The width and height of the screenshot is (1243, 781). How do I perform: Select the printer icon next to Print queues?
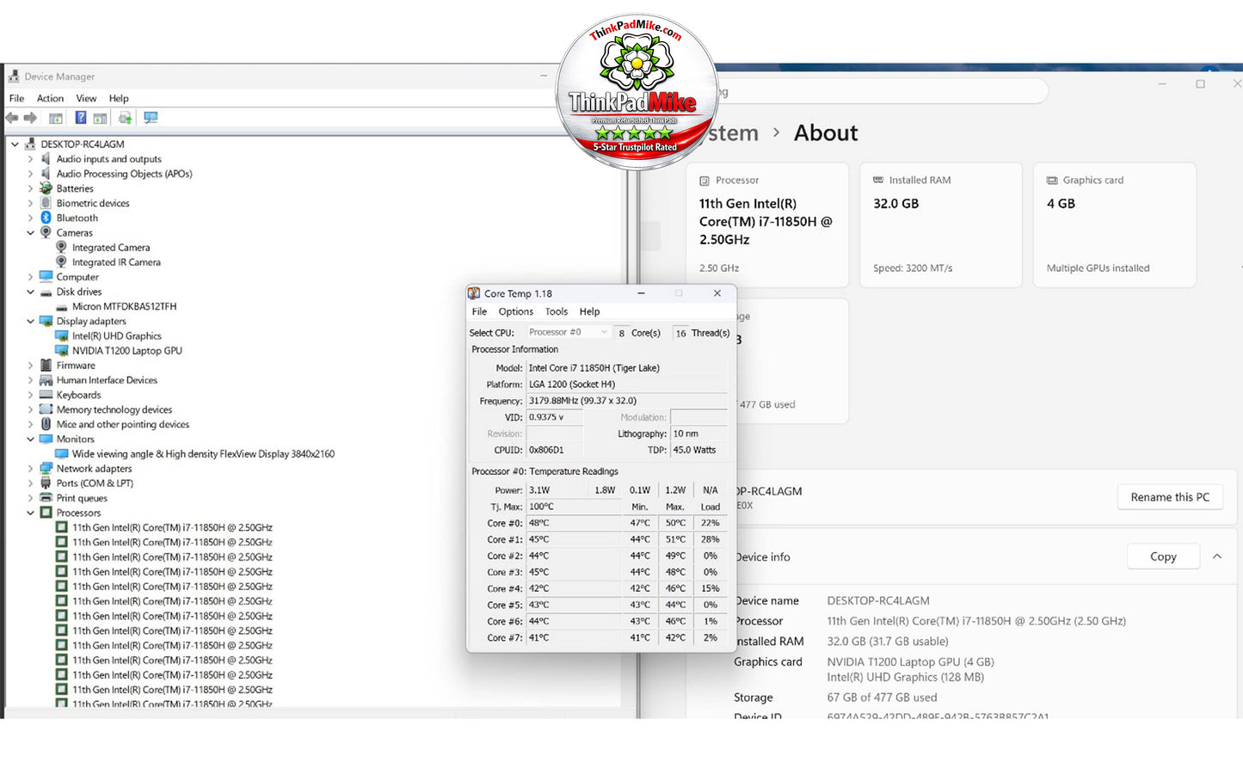46,498
